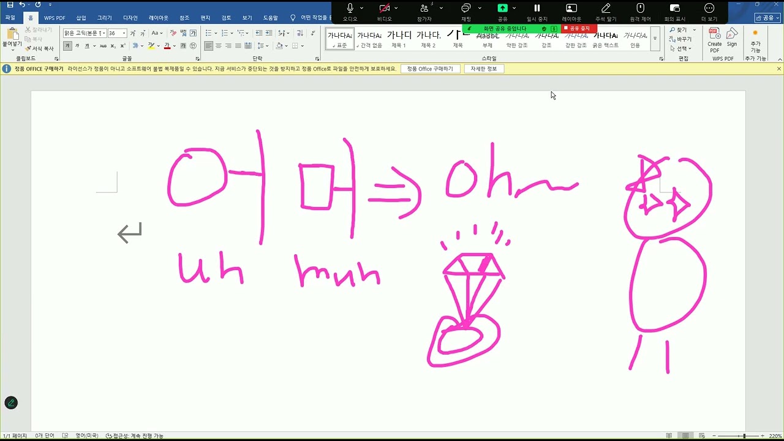784x441 pixels.
Task: Click the Save icon in quick access toolbar
Action: click(10, 5)
